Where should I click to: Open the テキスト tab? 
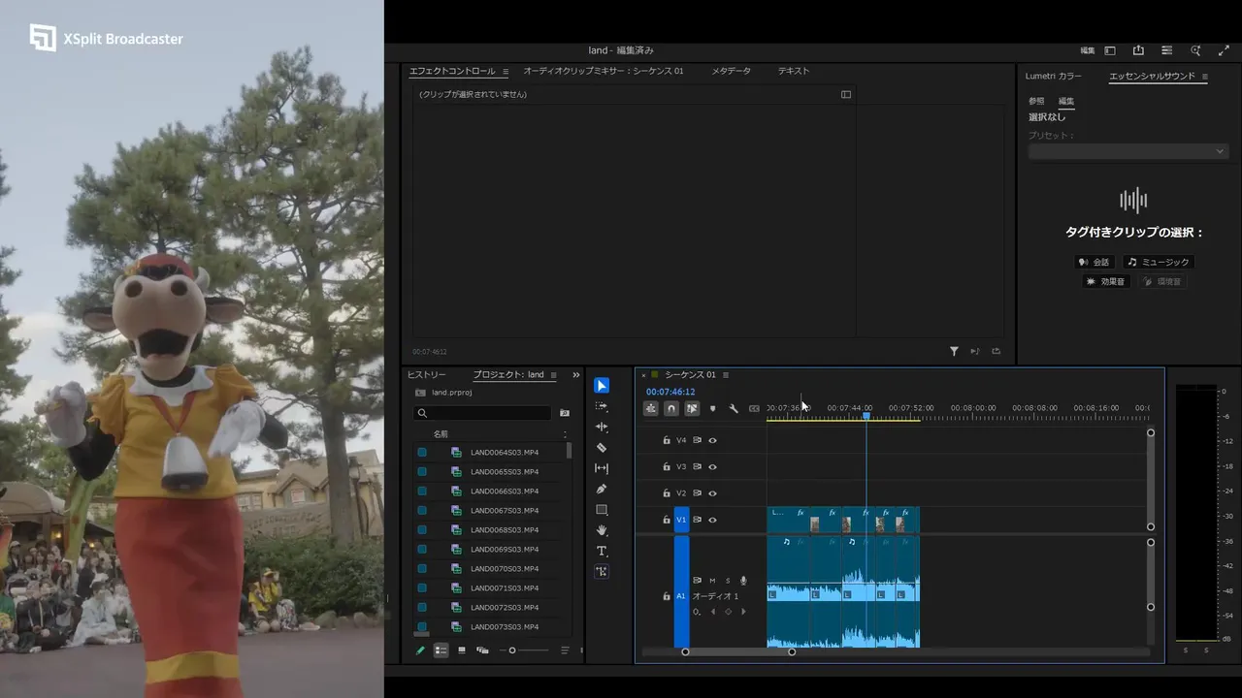[x=793, y=71]
